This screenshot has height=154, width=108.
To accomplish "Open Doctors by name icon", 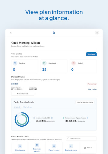I will (71, 146).
